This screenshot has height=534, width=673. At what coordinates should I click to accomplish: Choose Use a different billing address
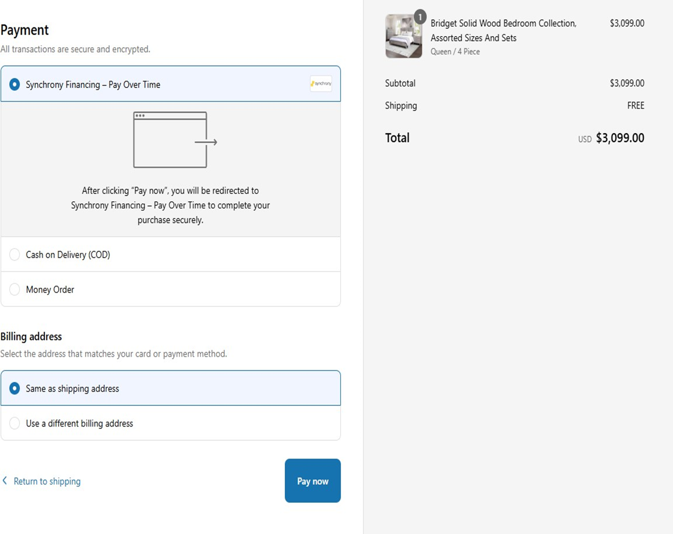[15, 423]
